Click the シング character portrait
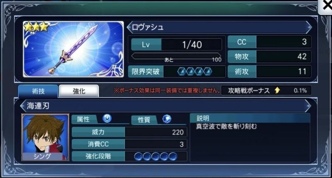The image size is (332, 178). pos(45,137)
